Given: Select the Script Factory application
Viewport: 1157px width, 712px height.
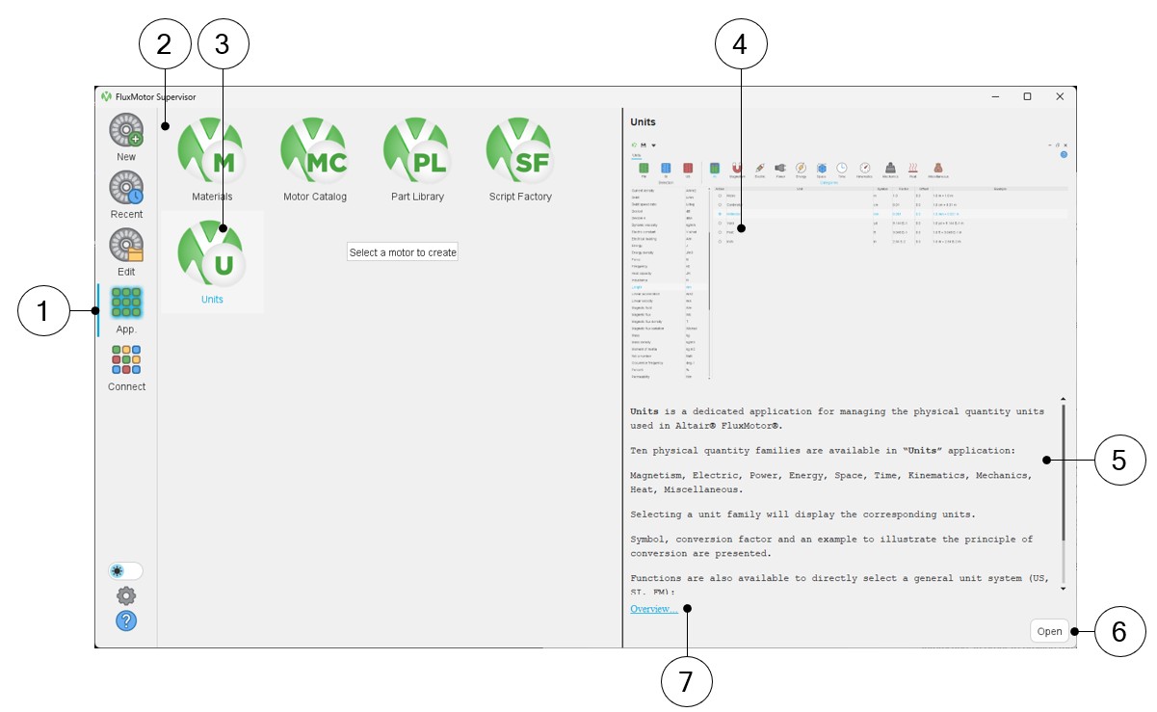Looking at the screenshot, I should point(520,160).
